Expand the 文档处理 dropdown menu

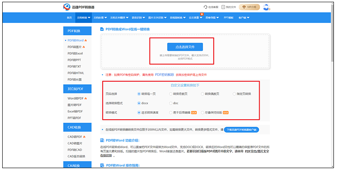pyautogui.click(x=100, y=18)
